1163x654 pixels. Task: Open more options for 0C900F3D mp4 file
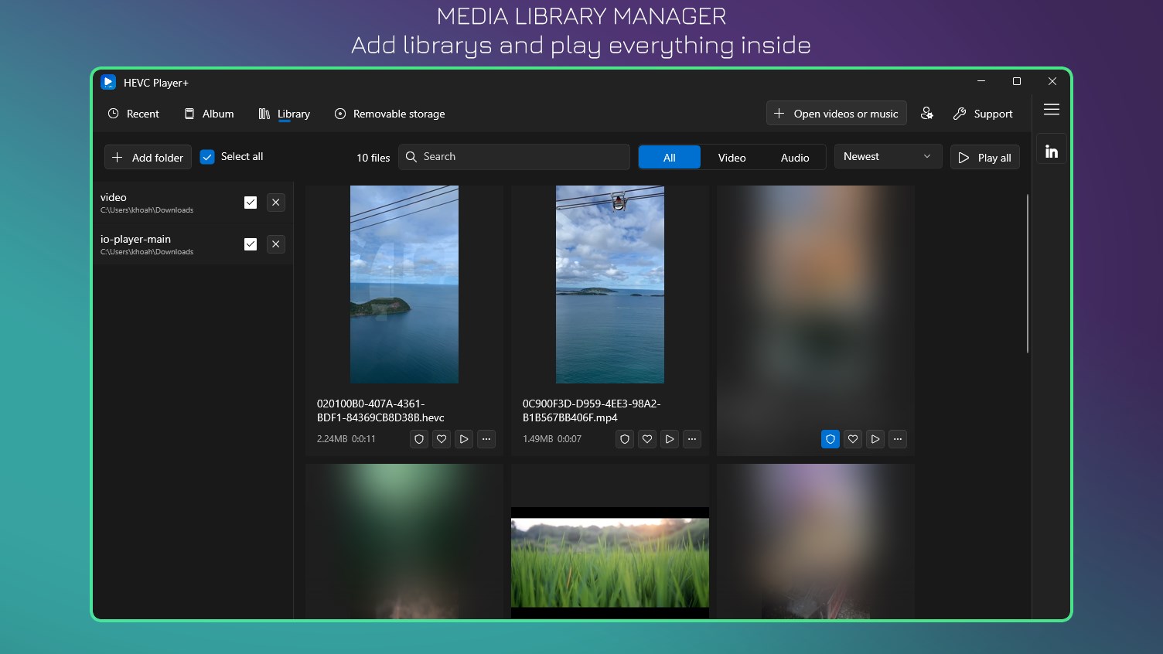[692, 439]
